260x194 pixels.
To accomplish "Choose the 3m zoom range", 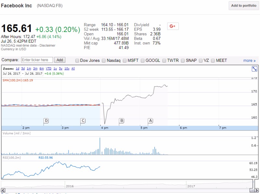I will tap(35, 68).
